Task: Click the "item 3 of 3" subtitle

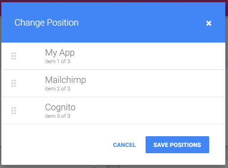Action: (57, 116)
